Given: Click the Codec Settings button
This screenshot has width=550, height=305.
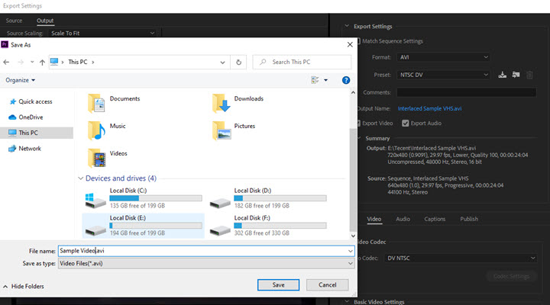Looking at the screenshot, I should (511, 276).
